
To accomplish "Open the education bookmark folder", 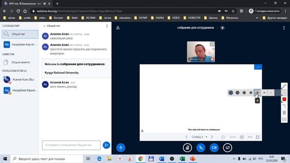I will (123, 18).
